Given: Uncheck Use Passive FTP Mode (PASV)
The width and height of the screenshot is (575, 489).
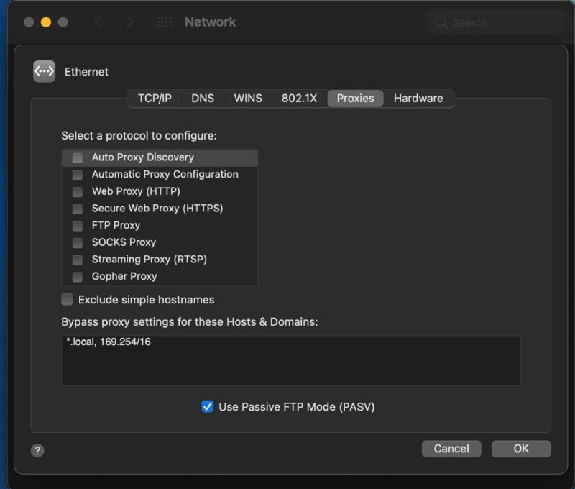Looking at the screenshot, I should tap(208, 407).
